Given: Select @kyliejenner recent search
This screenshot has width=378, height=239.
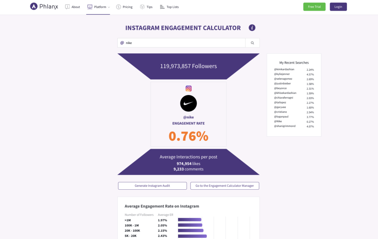Looking at the screenshot, I should pos(282,74).
